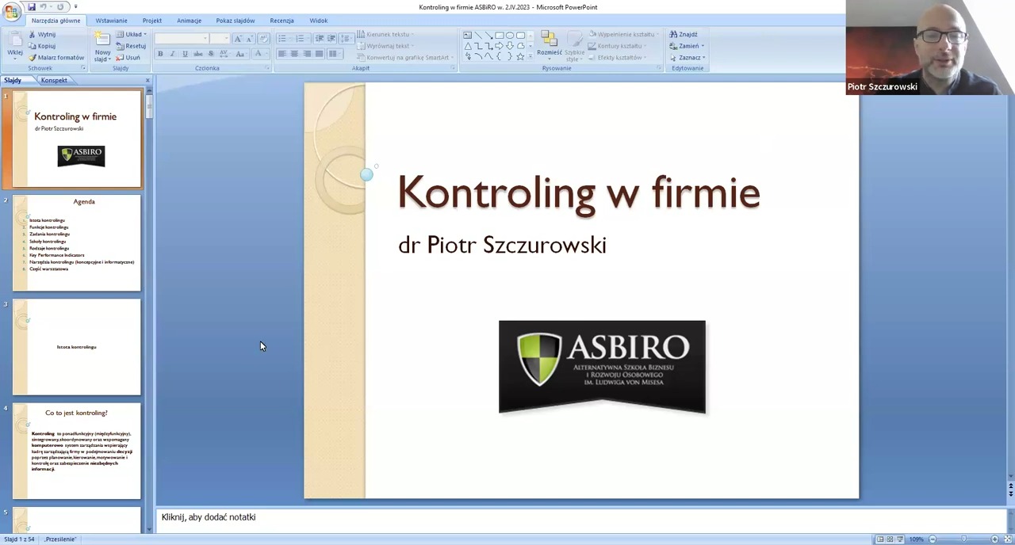The height and width of the screenshot is (545, 1015).
Task: Open Szybkie style quick styles
Action: pyautogui.click(x=574, y=47)
